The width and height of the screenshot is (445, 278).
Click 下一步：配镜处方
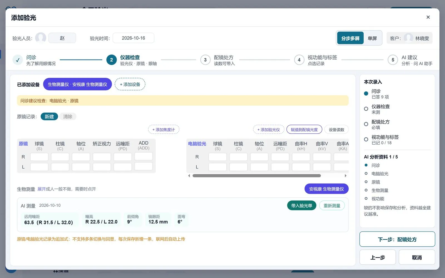[x=397, y=239]
